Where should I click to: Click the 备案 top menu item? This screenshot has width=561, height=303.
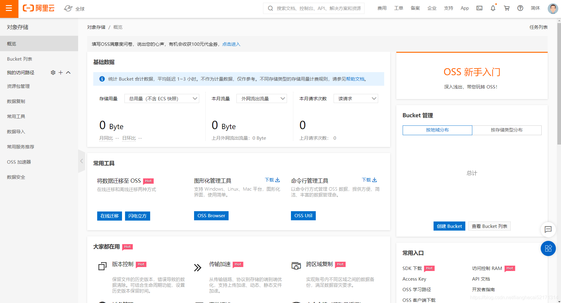click(x=415, y=8)
